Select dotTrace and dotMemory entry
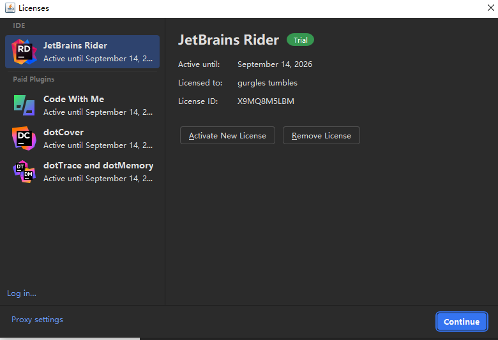 (x=82, y=172)
